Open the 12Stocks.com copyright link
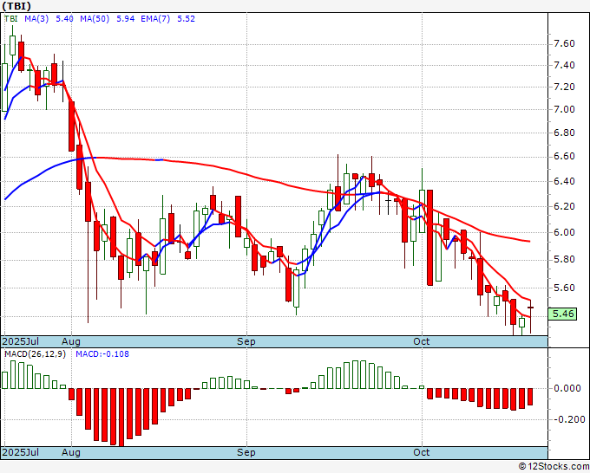The height and width of the screenshot is (473, 590). click(554, 467)
